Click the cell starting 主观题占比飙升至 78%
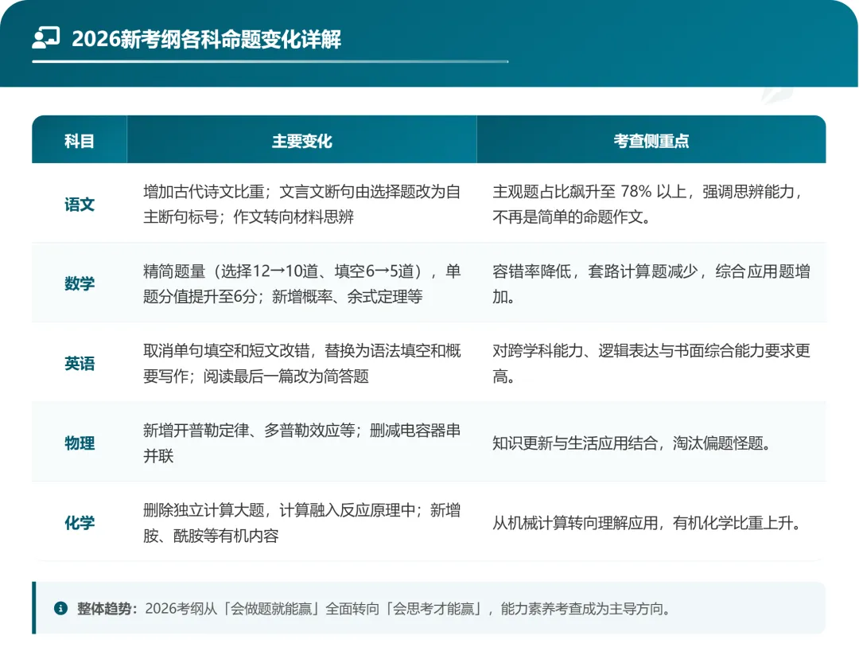 click(x=651, y=204)
